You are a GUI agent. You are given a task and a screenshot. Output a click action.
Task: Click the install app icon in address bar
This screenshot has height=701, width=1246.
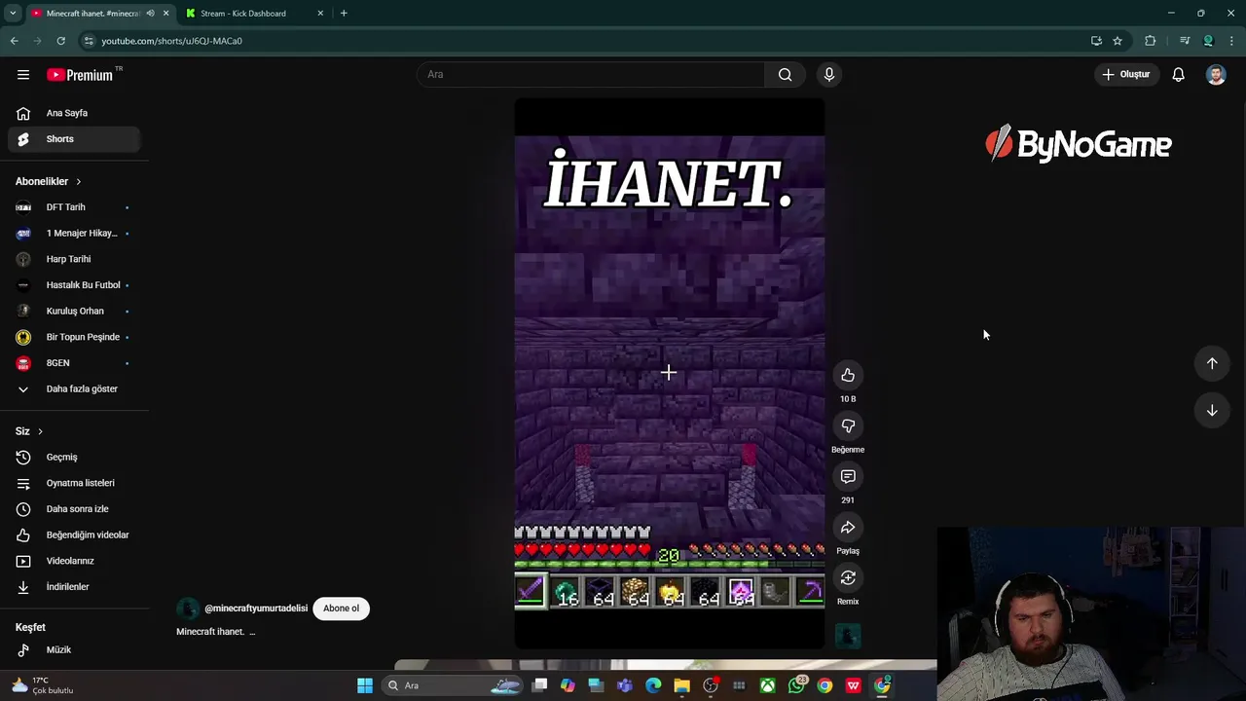(1096, 41)
